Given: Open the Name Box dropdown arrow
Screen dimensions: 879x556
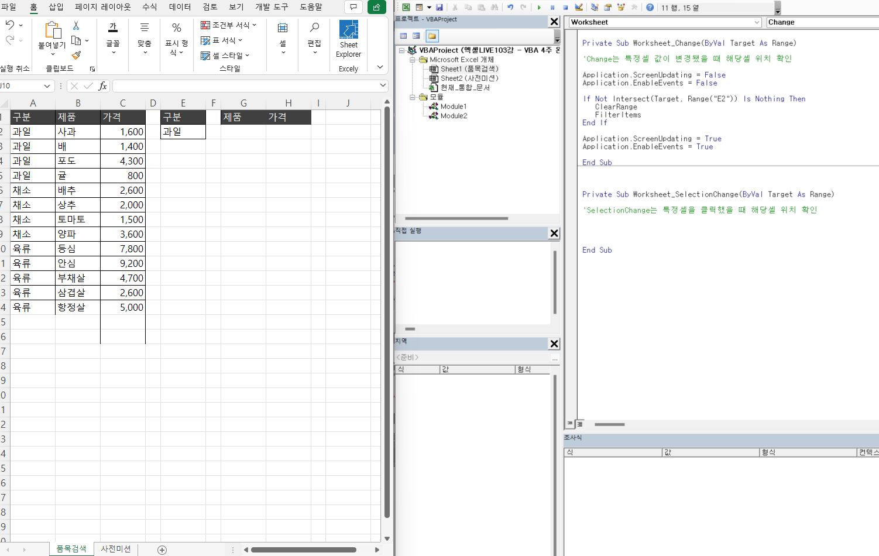Looking at the screenshot, I should click(x=47, y=86).
